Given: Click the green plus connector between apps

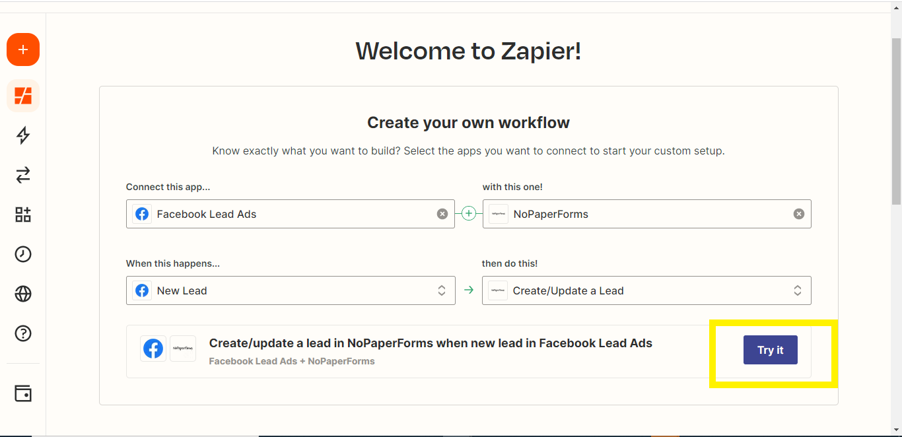Looking at the screenshot, I should tap(469, 213).
